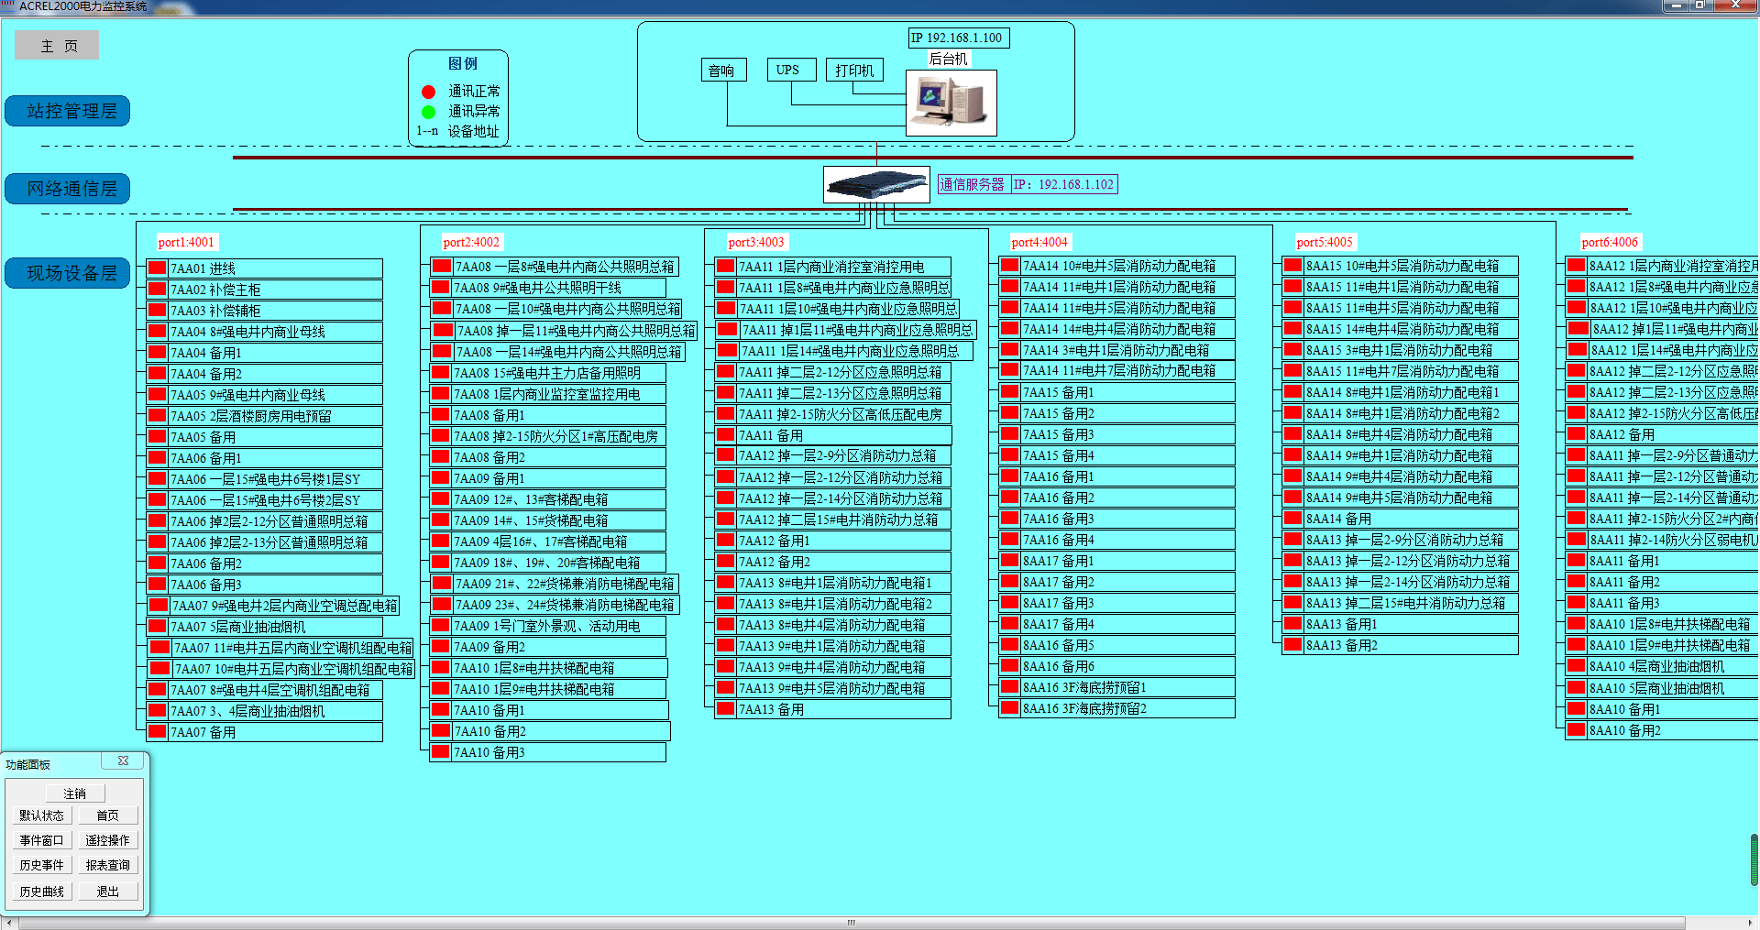Click the horizontal scrollbar at the bottom
Screen dimensions: 1760x930
(851, 923)
